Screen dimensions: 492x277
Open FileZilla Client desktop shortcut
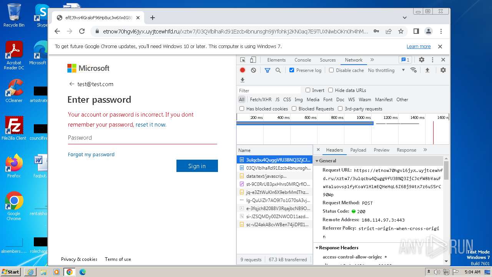pos(14,128)
